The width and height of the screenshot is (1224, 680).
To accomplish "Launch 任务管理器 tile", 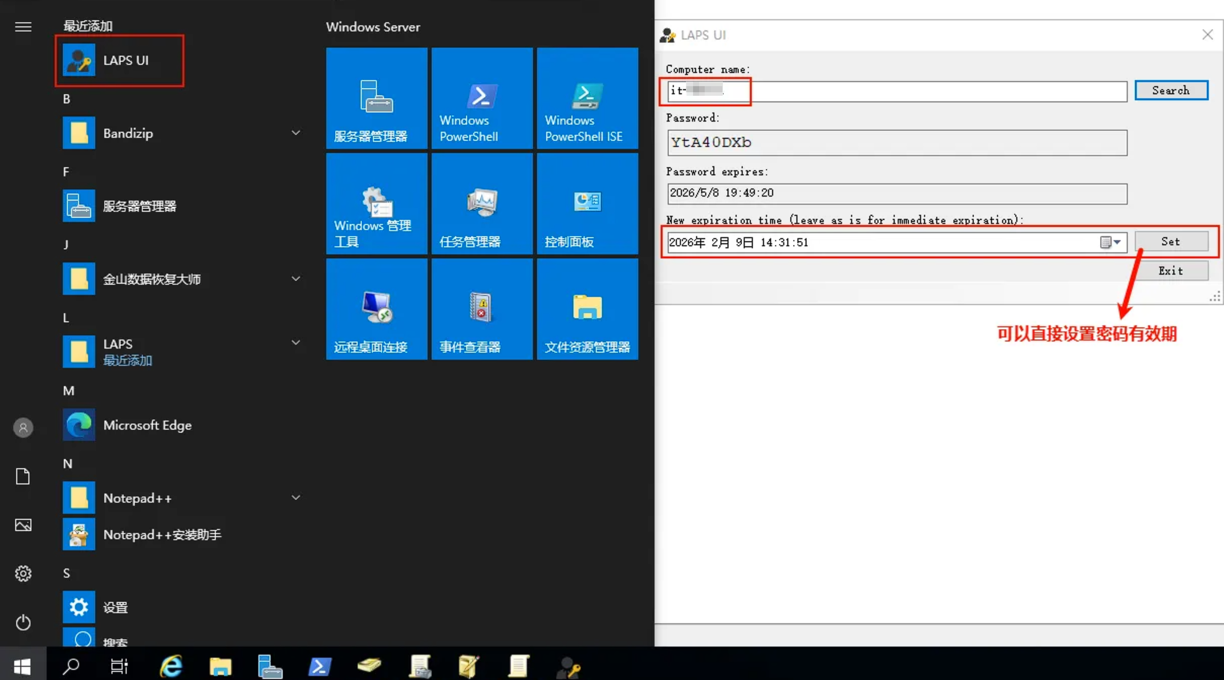I will click(482, 204).
